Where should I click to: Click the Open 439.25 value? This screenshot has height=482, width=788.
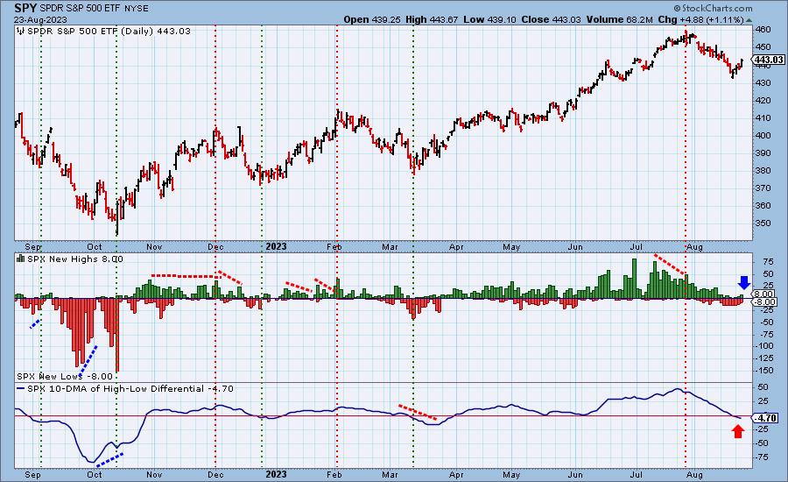[372, 19]
